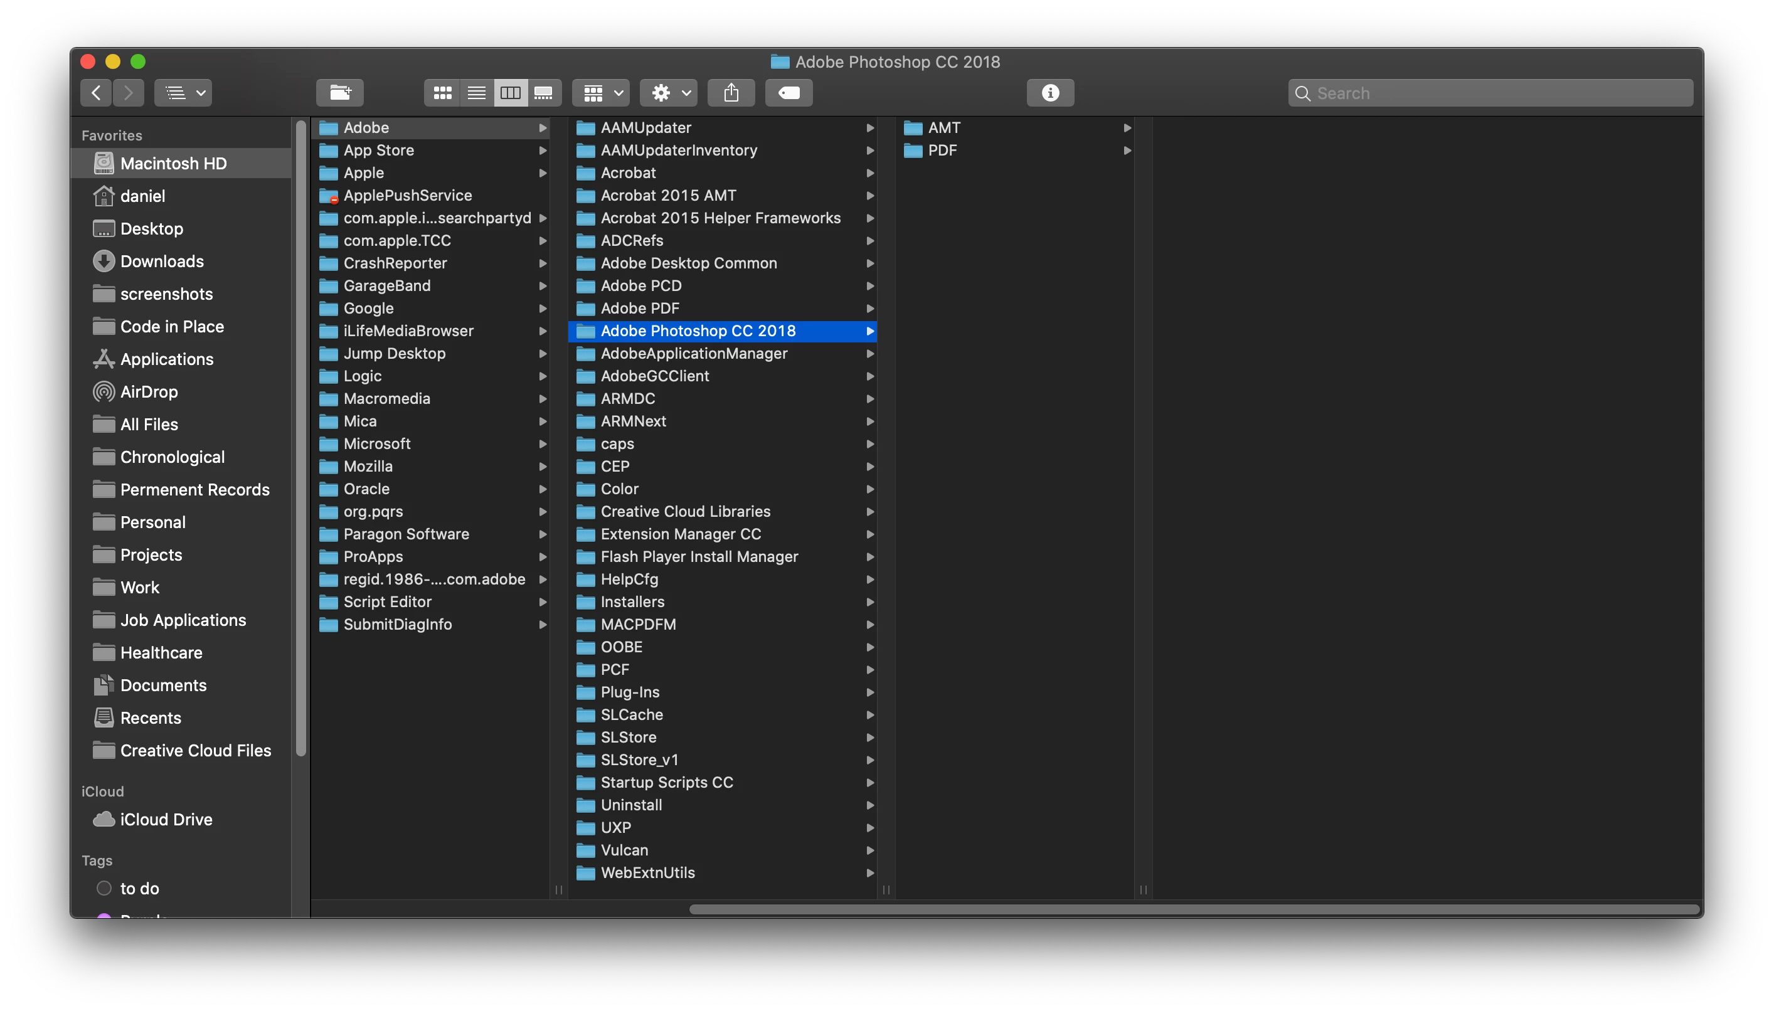Click the Share toolbar icon
This screenshot has height=1011, width=1774.
[x=731, y=93]
